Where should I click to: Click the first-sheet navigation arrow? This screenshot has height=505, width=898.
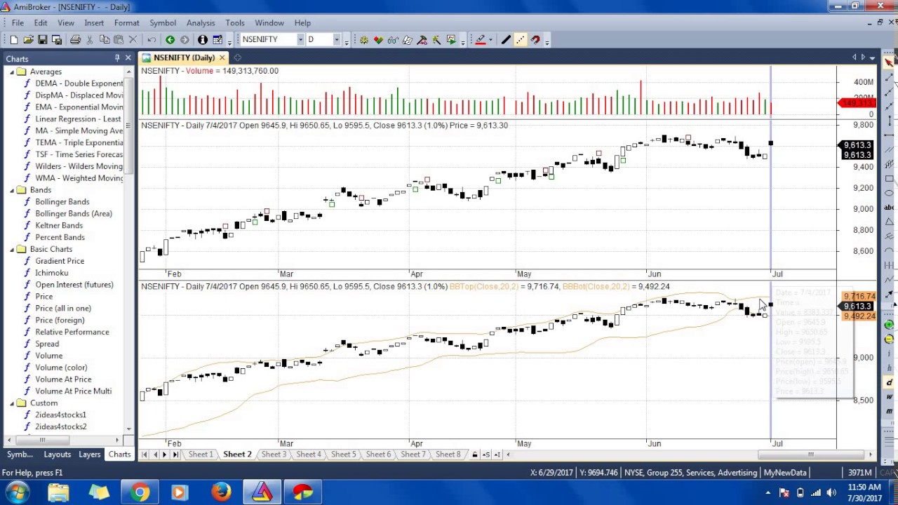pos(145,454)
